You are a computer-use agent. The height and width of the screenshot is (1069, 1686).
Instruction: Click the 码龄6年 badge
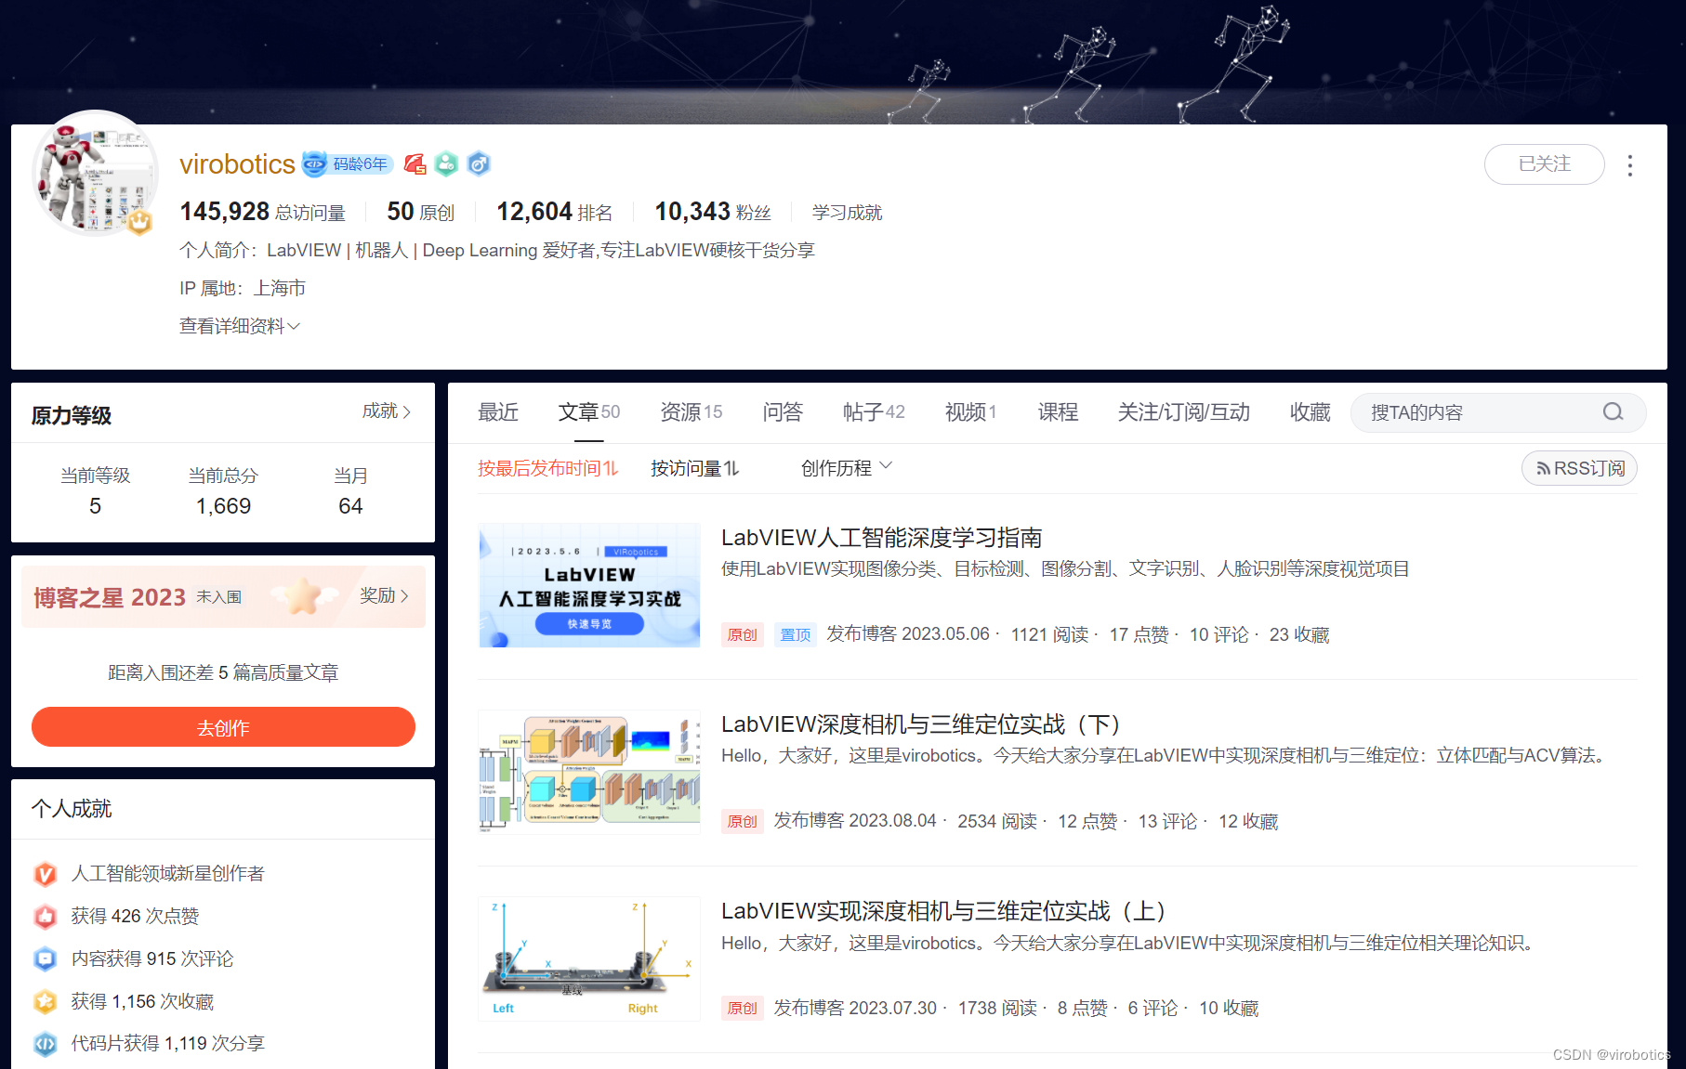(x=348, y=164)
